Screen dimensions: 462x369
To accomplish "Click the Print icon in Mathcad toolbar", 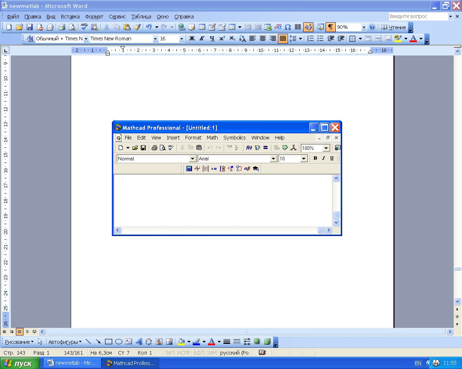I will pos(154,148).
